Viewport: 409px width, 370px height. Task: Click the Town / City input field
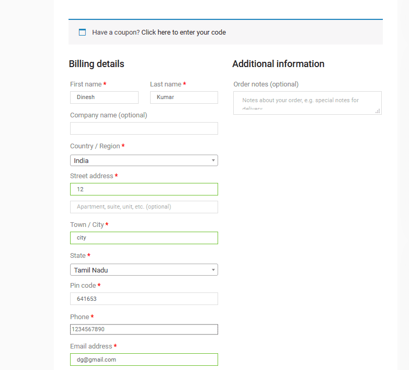[144, 238]
